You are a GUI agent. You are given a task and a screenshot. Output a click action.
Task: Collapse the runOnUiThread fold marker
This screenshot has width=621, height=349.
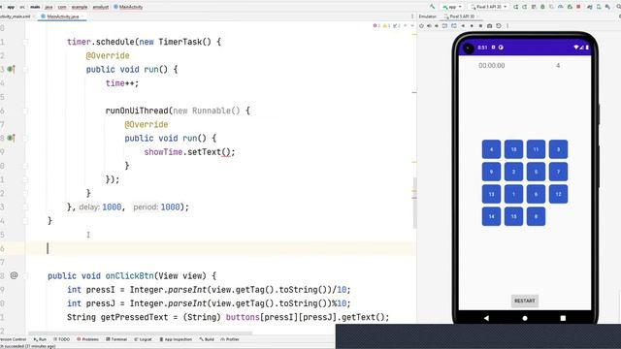25,111
